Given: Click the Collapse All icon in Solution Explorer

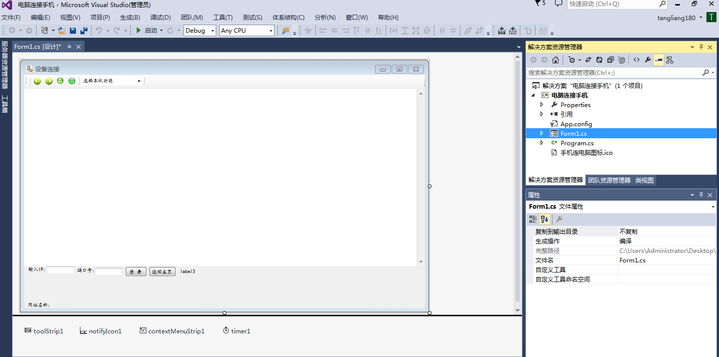Looking at the screenshot, I should 610,60.
